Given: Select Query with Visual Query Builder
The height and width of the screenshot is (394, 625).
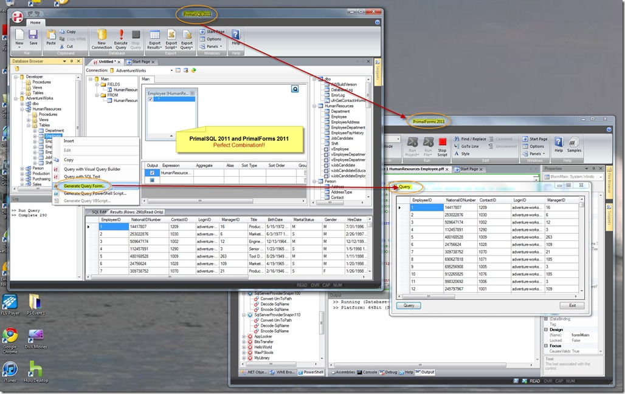Looking at the screenshot, I should (x=92, y=169).
